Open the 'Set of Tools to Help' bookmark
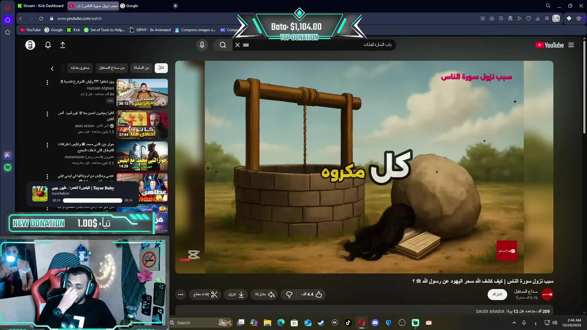The width and height of the screenshot is (587, 330). coord(104,30)
